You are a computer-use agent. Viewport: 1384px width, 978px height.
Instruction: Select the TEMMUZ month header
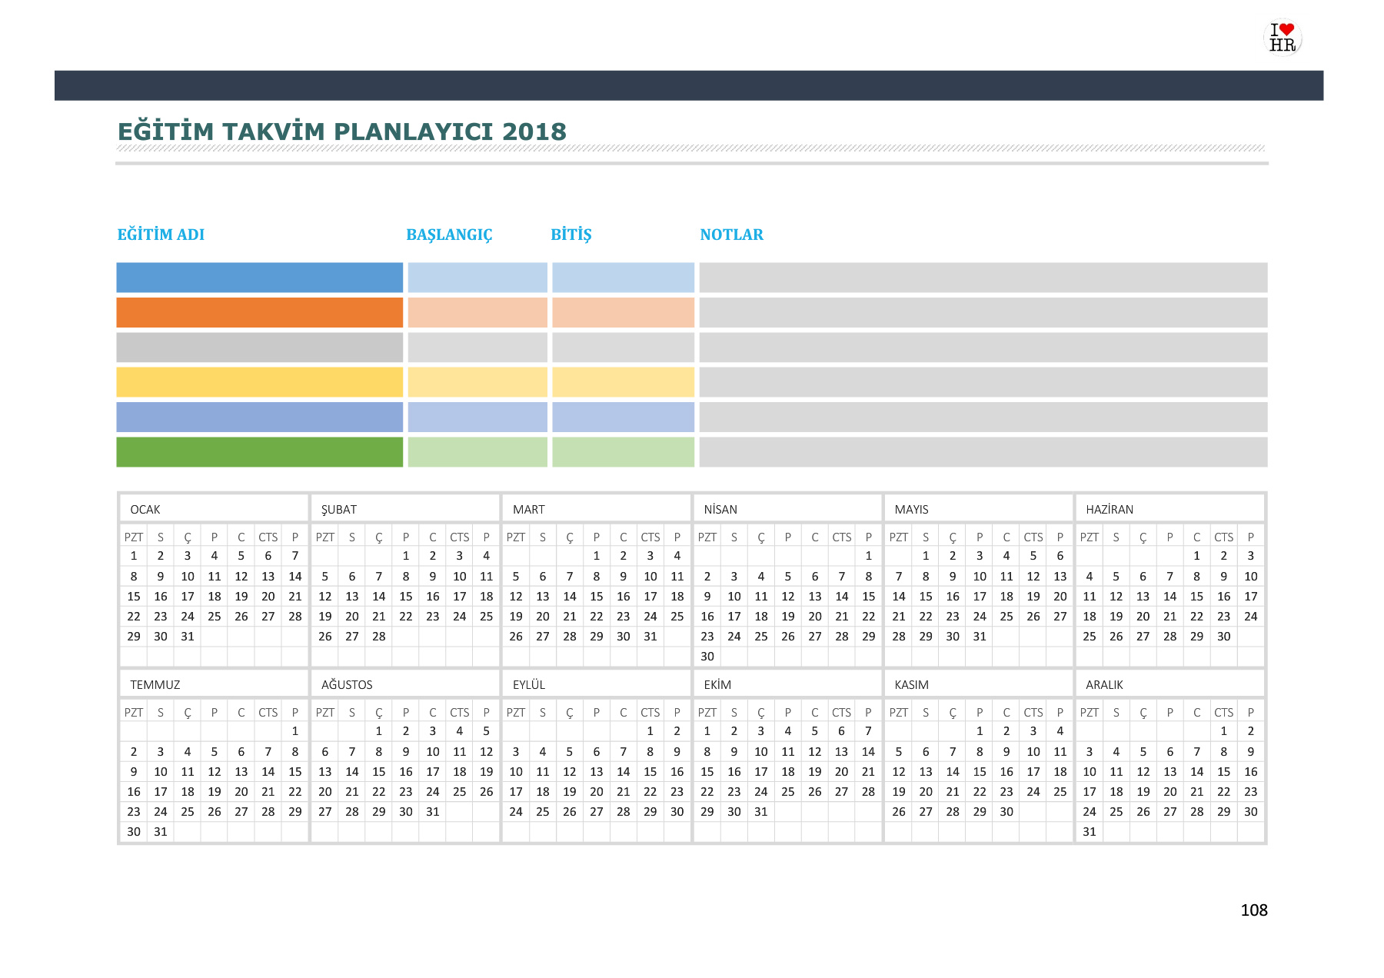coord(155,684)
